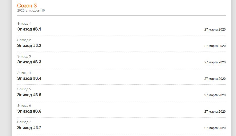Open the "Эпизод #3.1" episode title
Image resolution: width=236 pixels, height=136 pixels.
click(29, 29)
